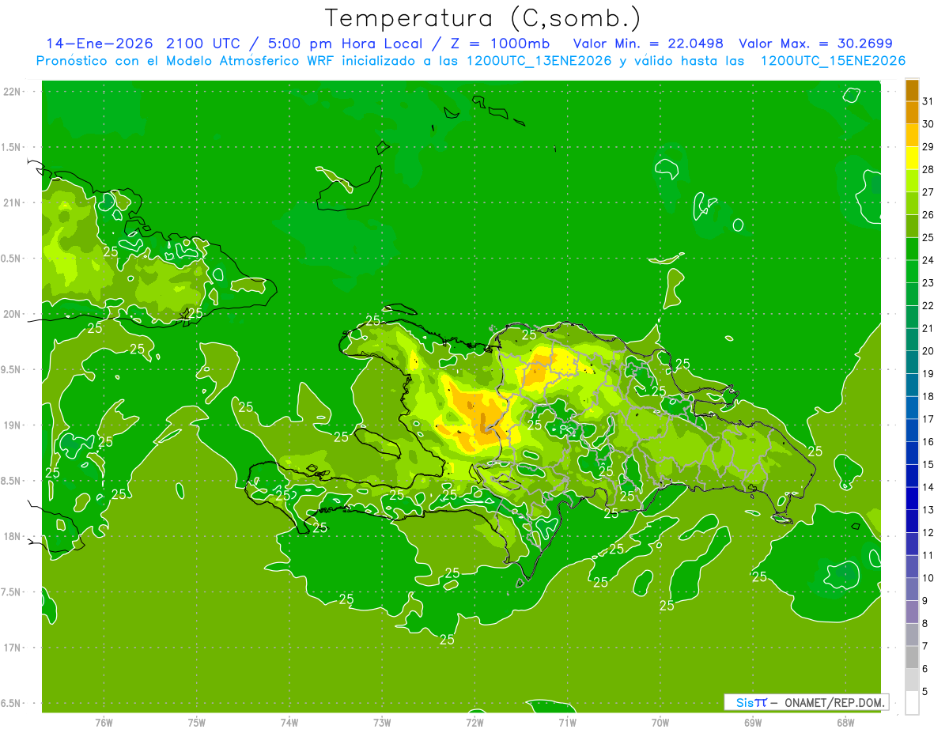
Task: Click the '20N' latitude label
Action: 13,314
